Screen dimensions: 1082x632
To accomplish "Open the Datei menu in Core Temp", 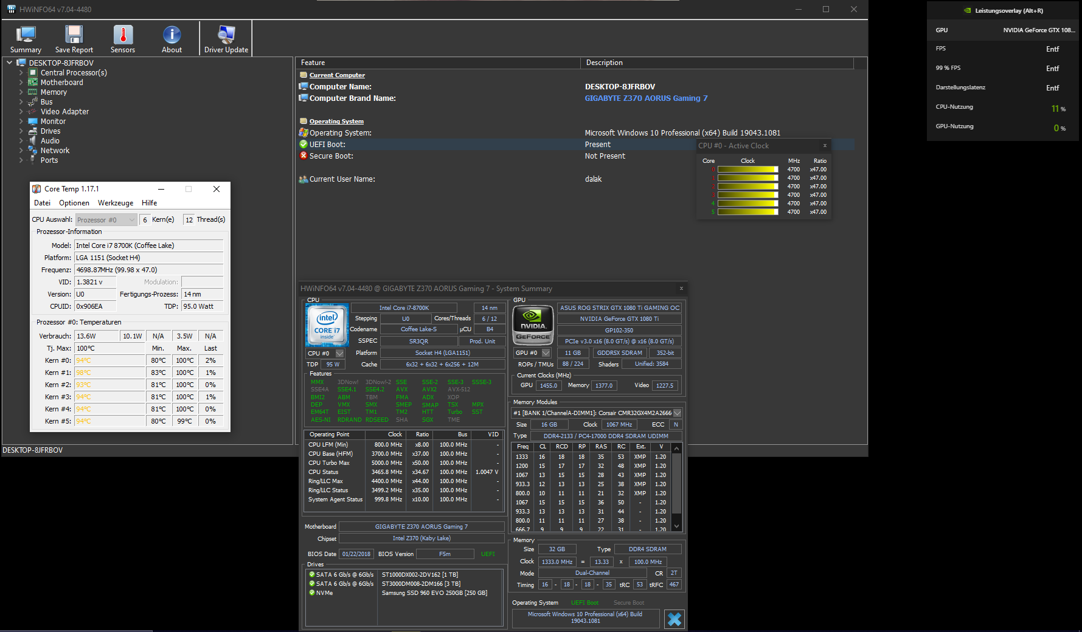I will 43,203.
